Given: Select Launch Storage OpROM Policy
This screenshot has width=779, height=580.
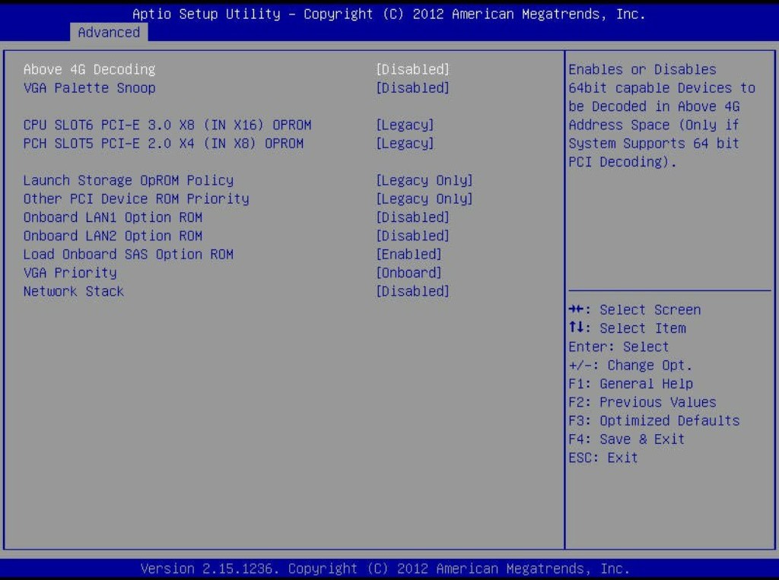Looking at the screenshot, I should click(x=128, y=180).
